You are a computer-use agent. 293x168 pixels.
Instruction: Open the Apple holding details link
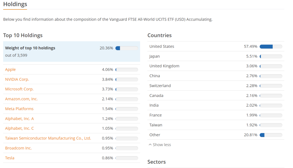[10, 69]
